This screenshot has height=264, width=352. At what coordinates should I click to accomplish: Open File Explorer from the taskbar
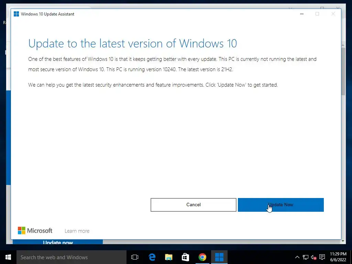click(x=168, y=257)
